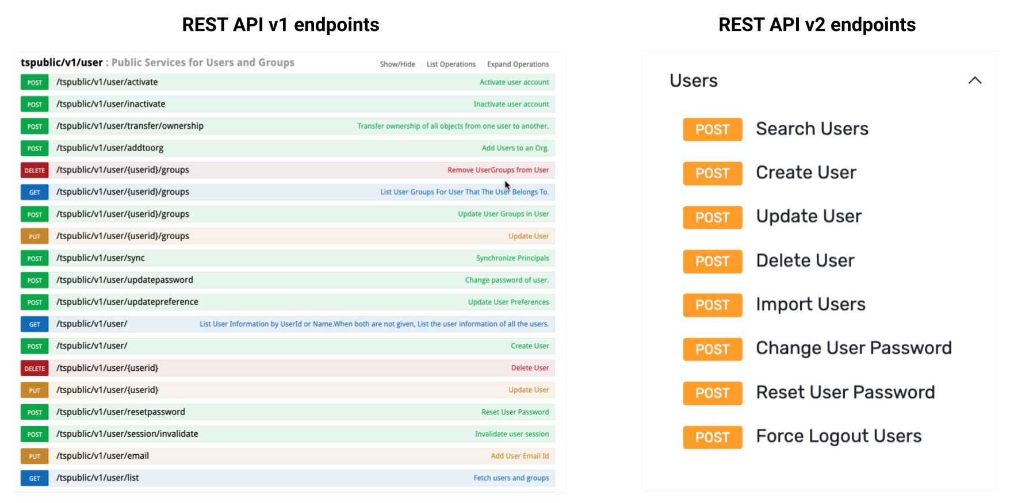Click Show/Hide in the v1 header
This screenshot has height=503, width=1010.
tap(397, 64)
